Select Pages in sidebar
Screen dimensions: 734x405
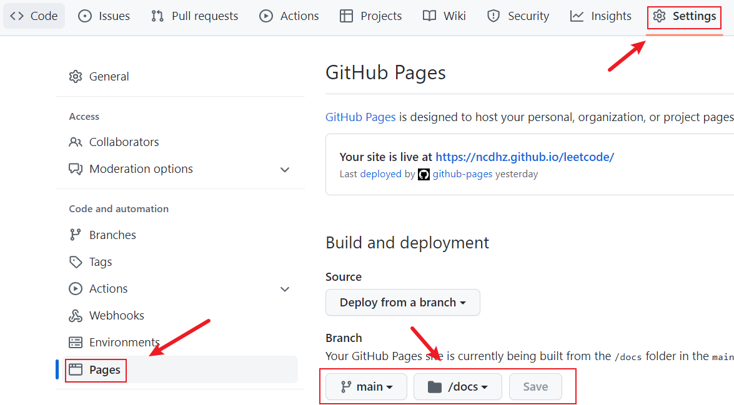[180, 369]
